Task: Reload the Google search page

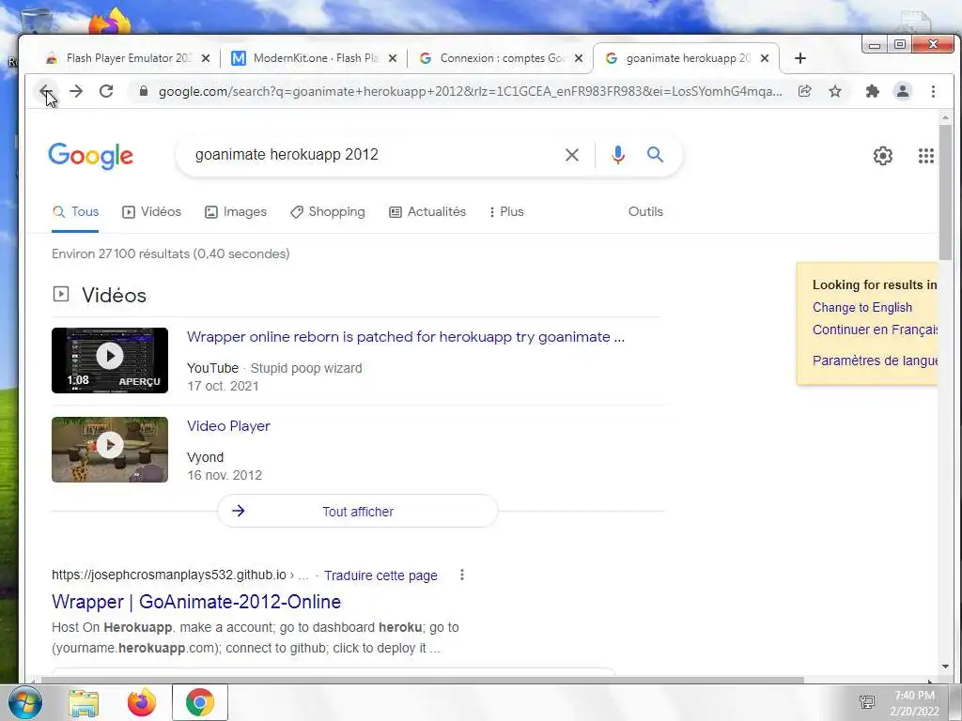Action: [x=106, y=91]
